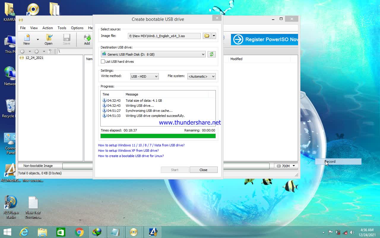Click the network status tray icon
This screenshot has width=380, height=238.
[345, 232]
